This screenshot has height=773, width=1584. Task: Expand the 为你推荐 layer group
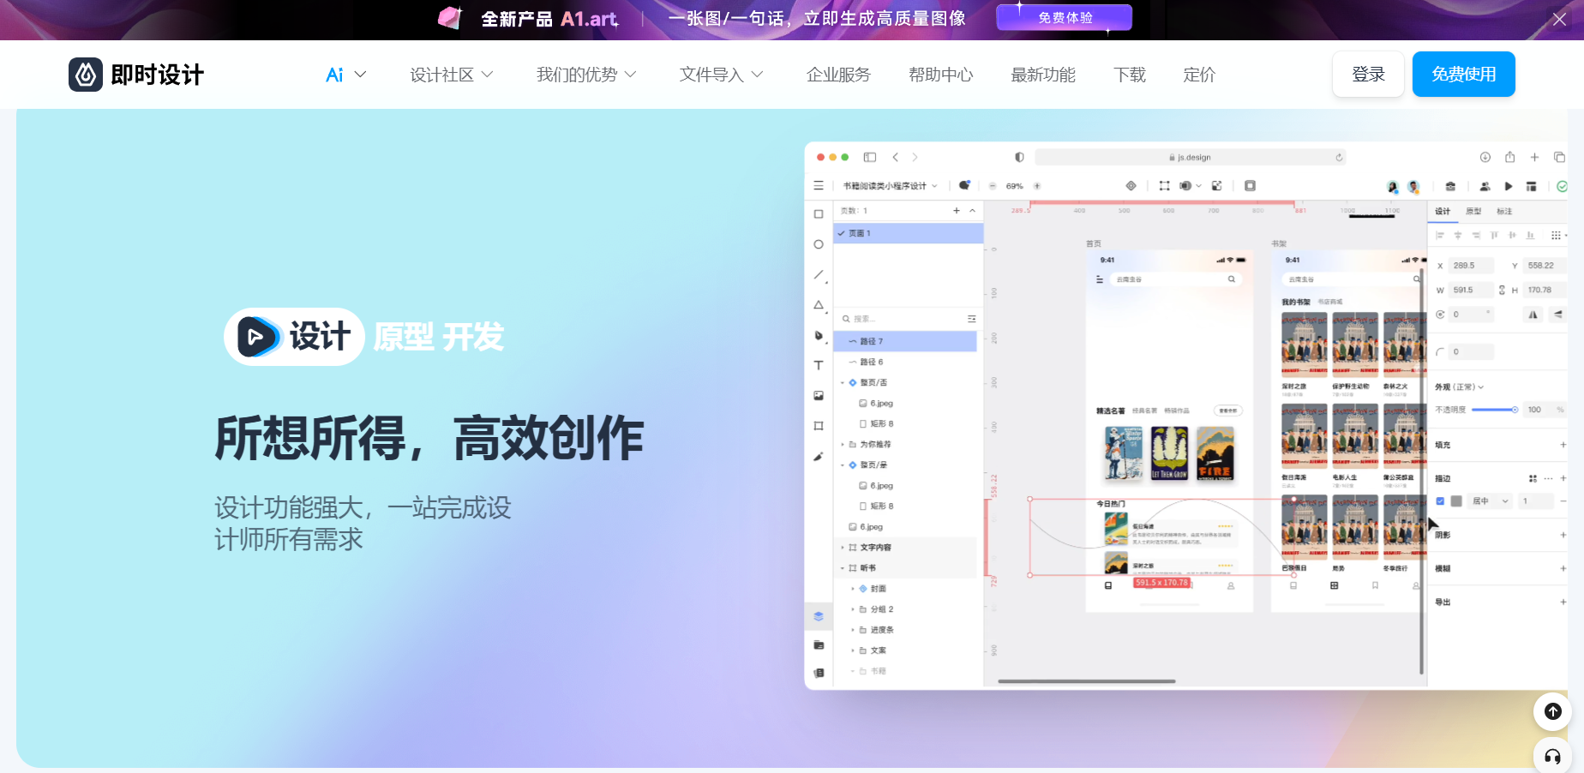click(843, 445)
